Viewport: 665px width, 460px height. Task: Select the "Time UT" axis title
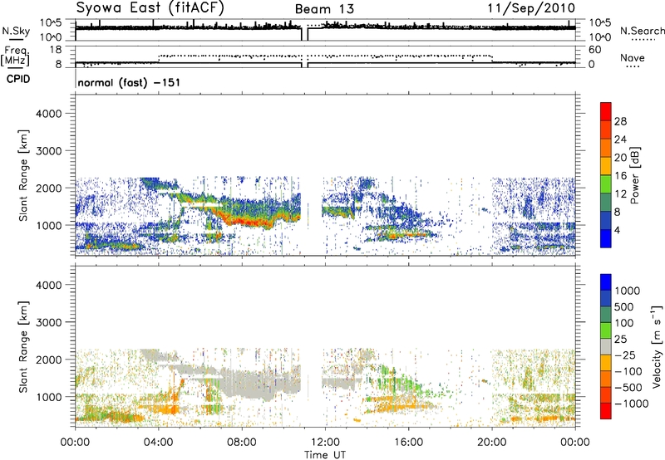coord(325,455)
